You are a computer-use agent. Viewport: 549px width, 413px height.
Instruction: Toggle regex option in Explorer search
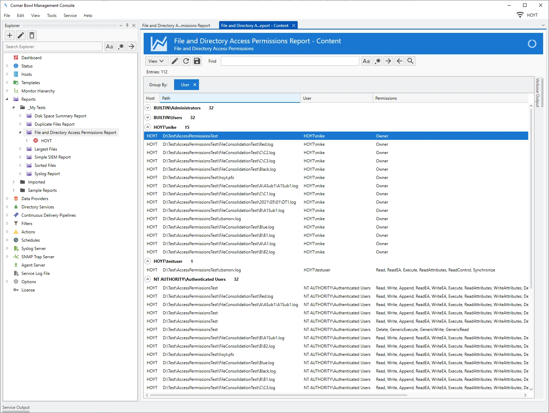(120, 46)
